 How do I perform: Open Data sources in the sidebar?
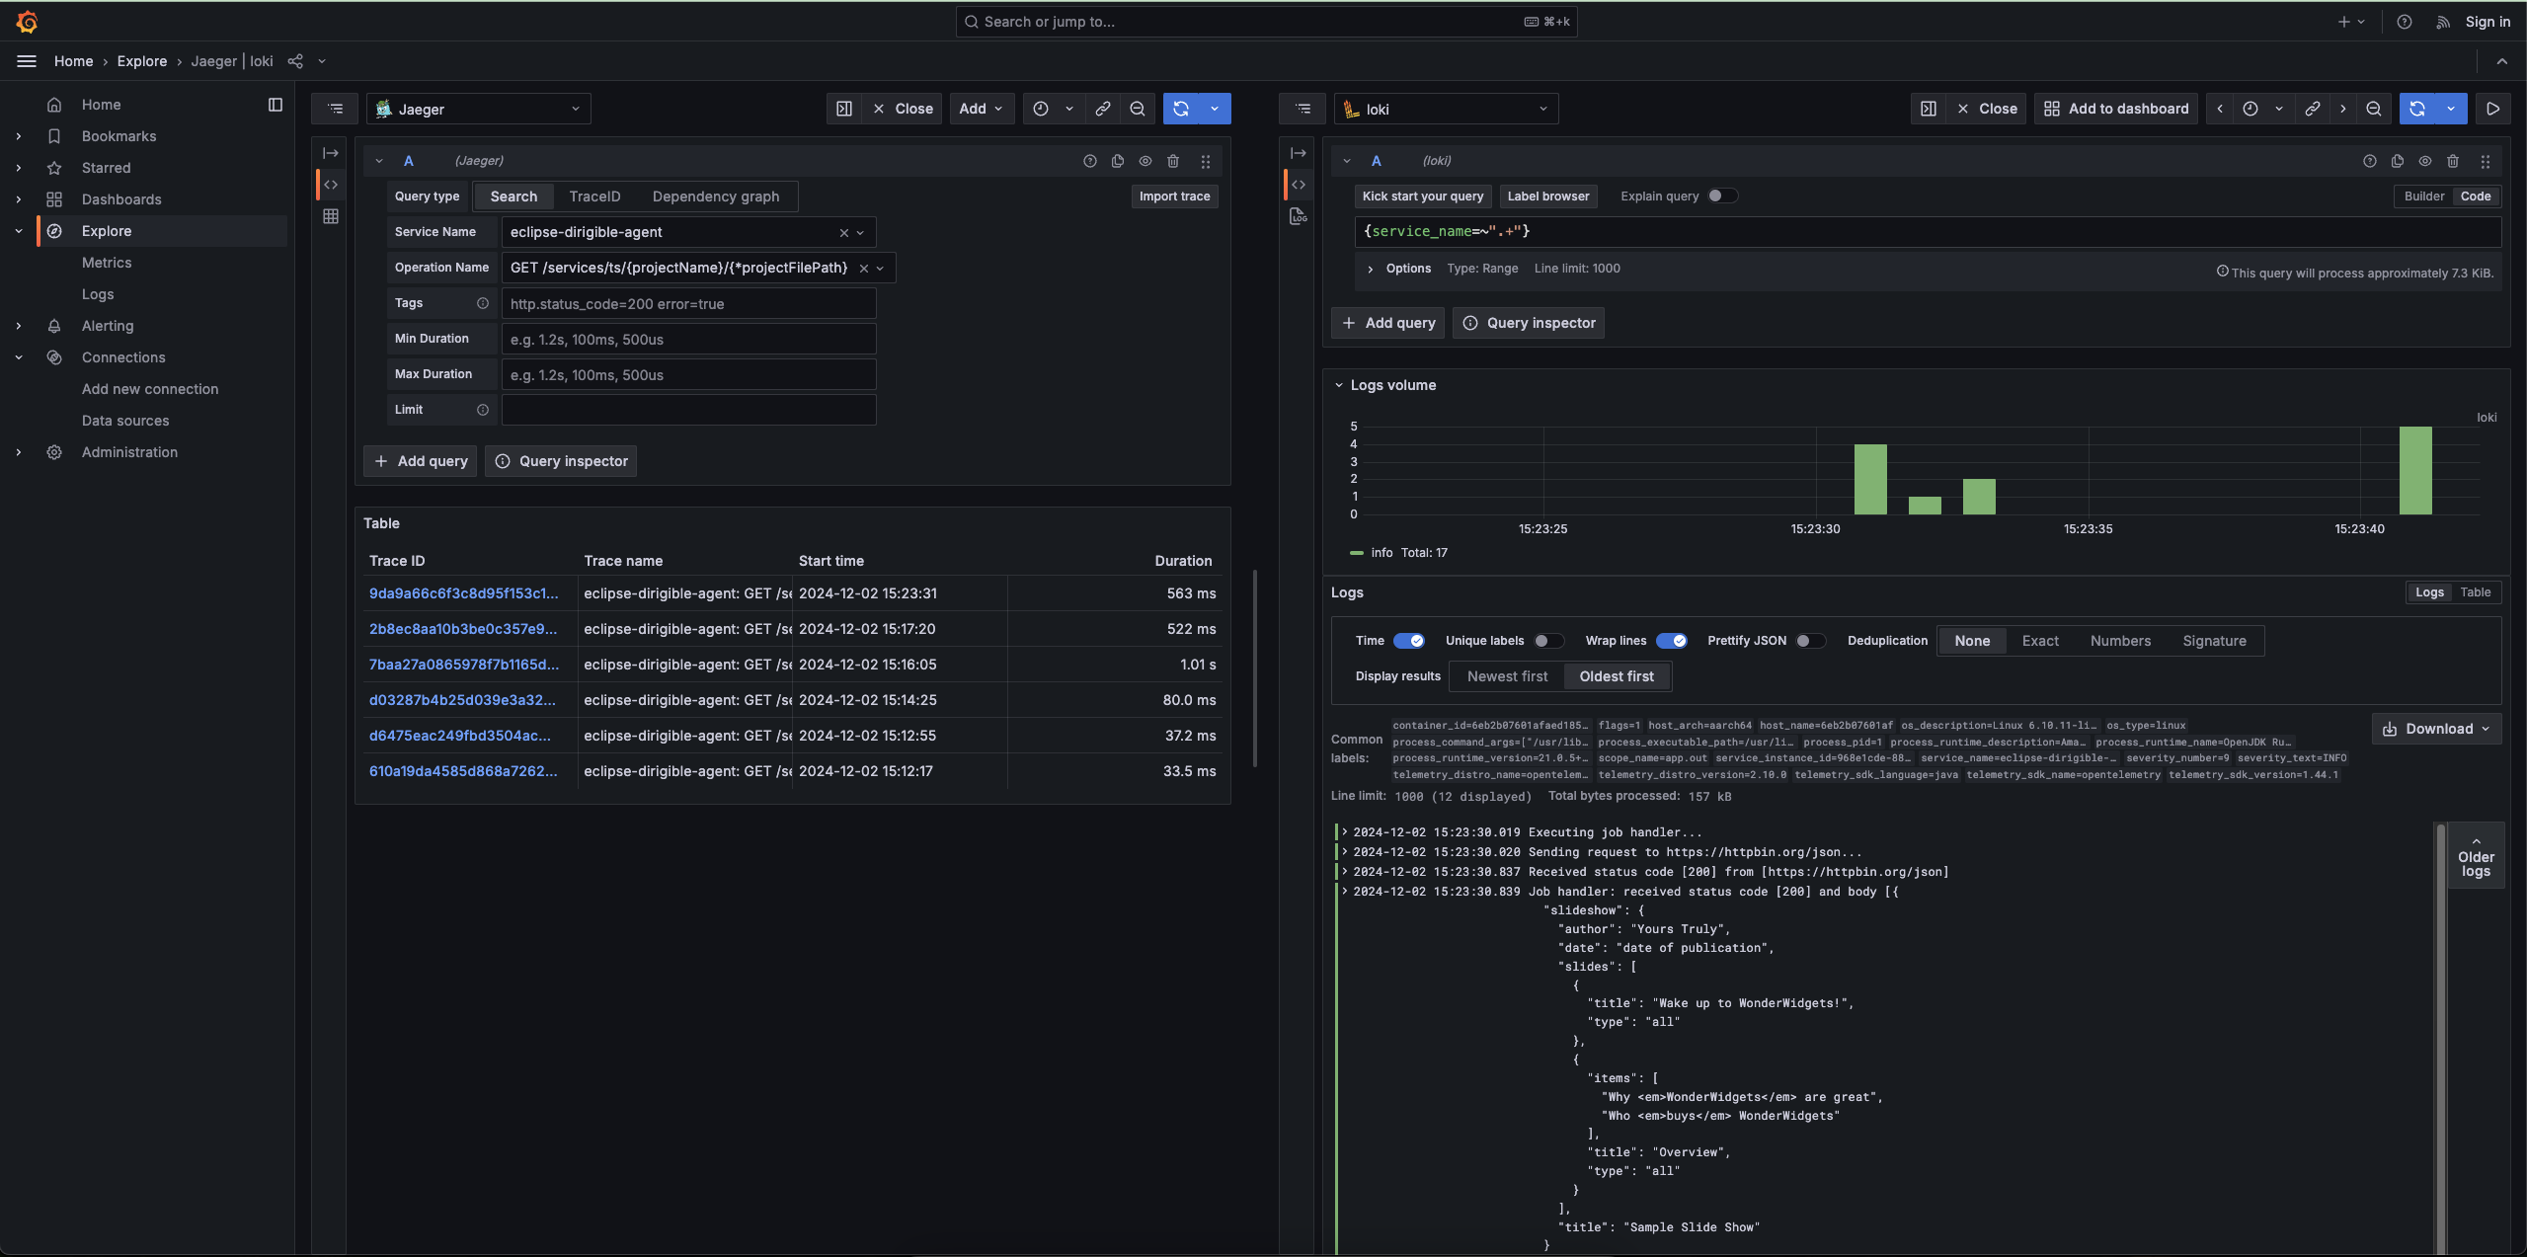tap(125, 421)
